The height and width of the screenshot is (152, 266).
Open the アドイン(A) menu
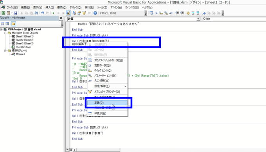(x=116, y=7)
